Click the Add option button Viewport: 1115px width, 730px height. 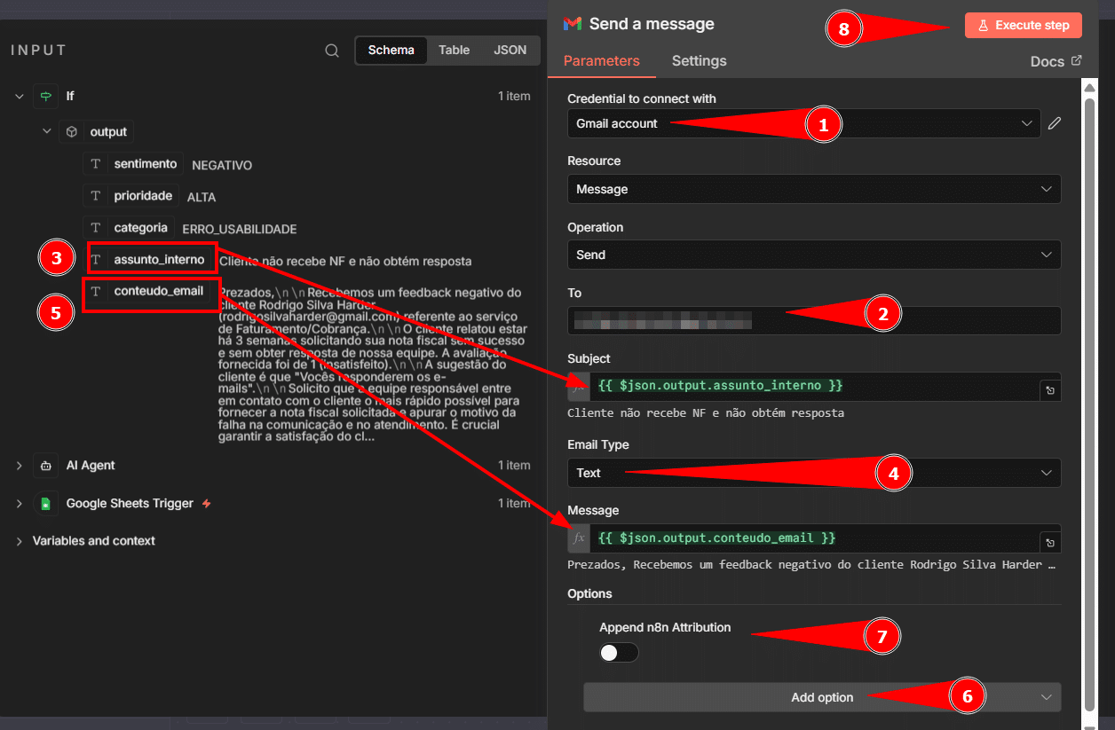(822, 697)
